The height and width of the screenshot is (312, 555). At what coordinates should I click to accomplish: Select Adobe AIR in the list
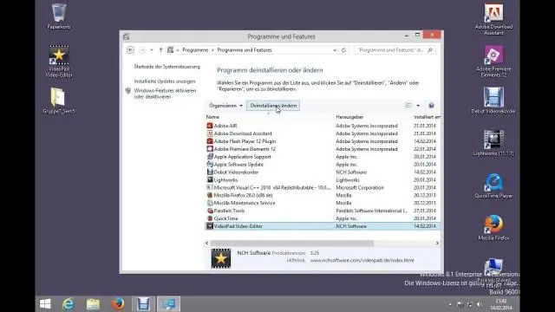[x=323, y=126]
